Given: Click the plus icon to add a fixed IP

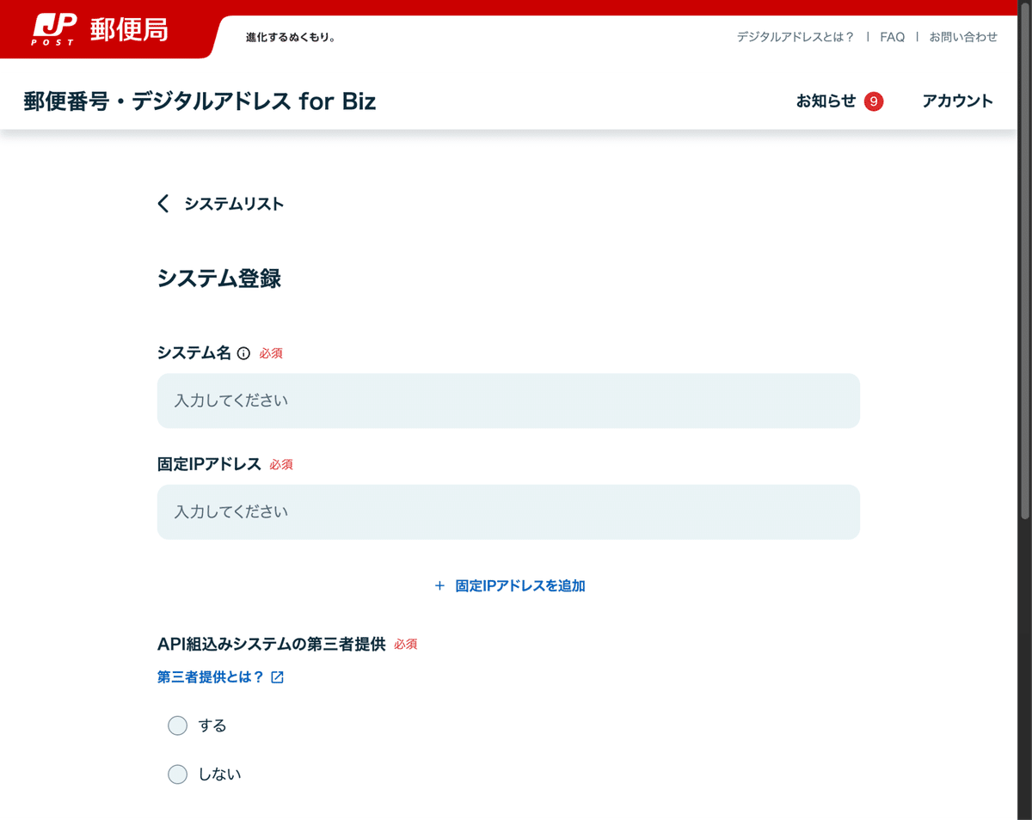Looking at the screenshot, I should pos(439,585).
